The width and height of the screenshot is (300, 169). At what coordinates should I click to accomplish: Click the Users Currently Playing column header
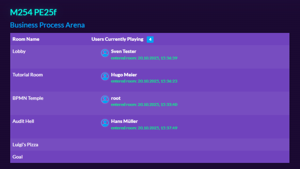pos(117,39)
